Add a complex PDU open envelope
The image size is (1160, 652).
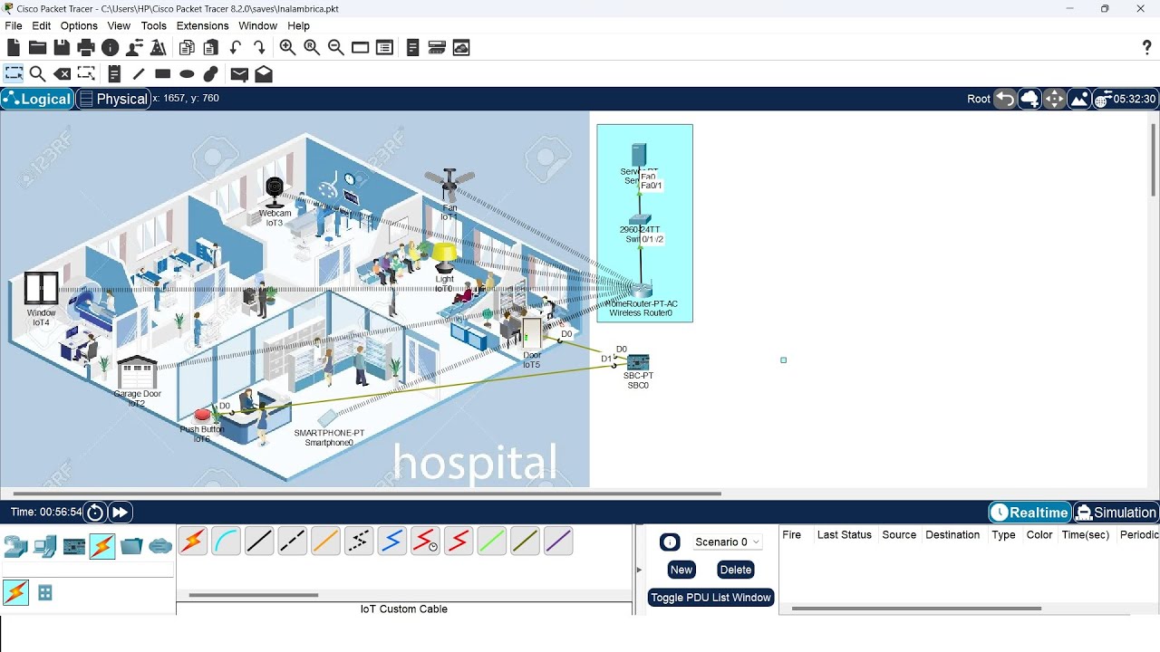264,74
